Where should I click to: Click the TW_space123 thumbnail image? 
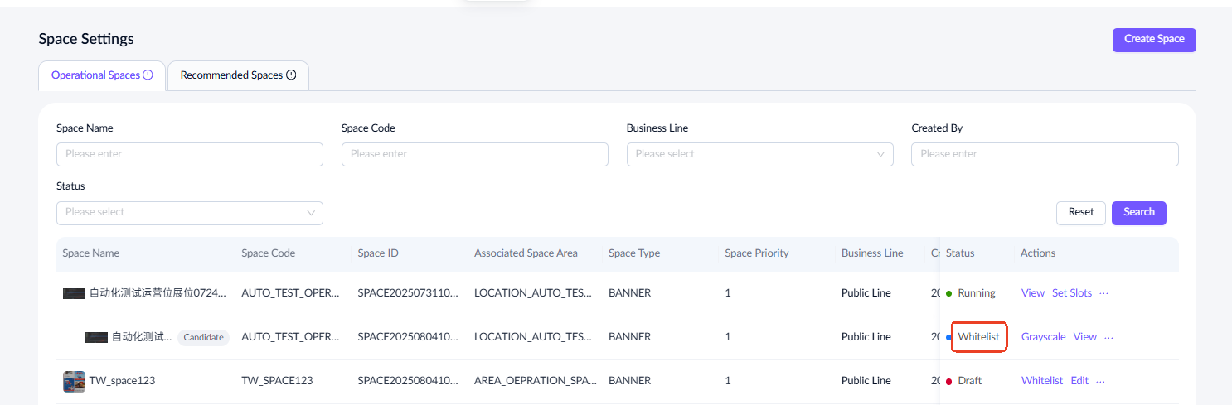point(74,381)
